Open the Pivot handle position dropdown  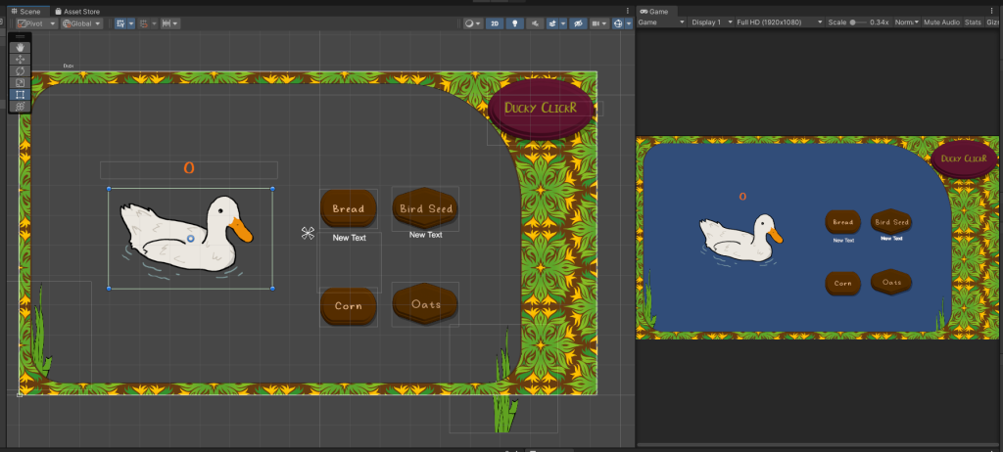[36, 23]
